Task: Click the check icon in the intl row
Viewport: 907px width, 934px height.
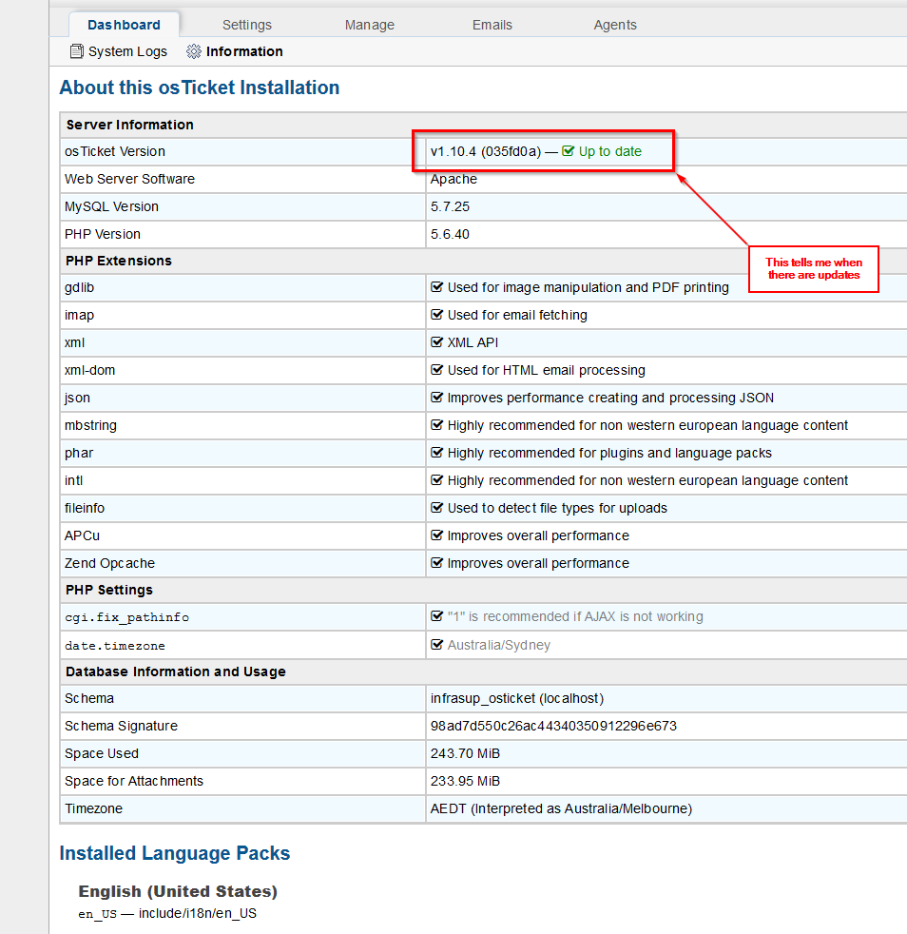Action: click(x=436, y=480)
